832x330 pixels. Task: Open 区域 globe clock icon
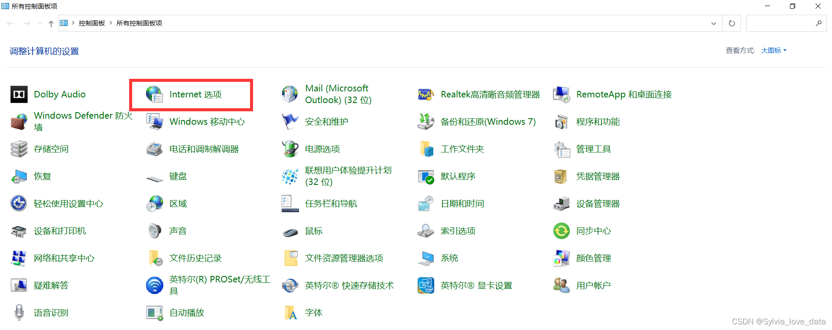(155, 204)
